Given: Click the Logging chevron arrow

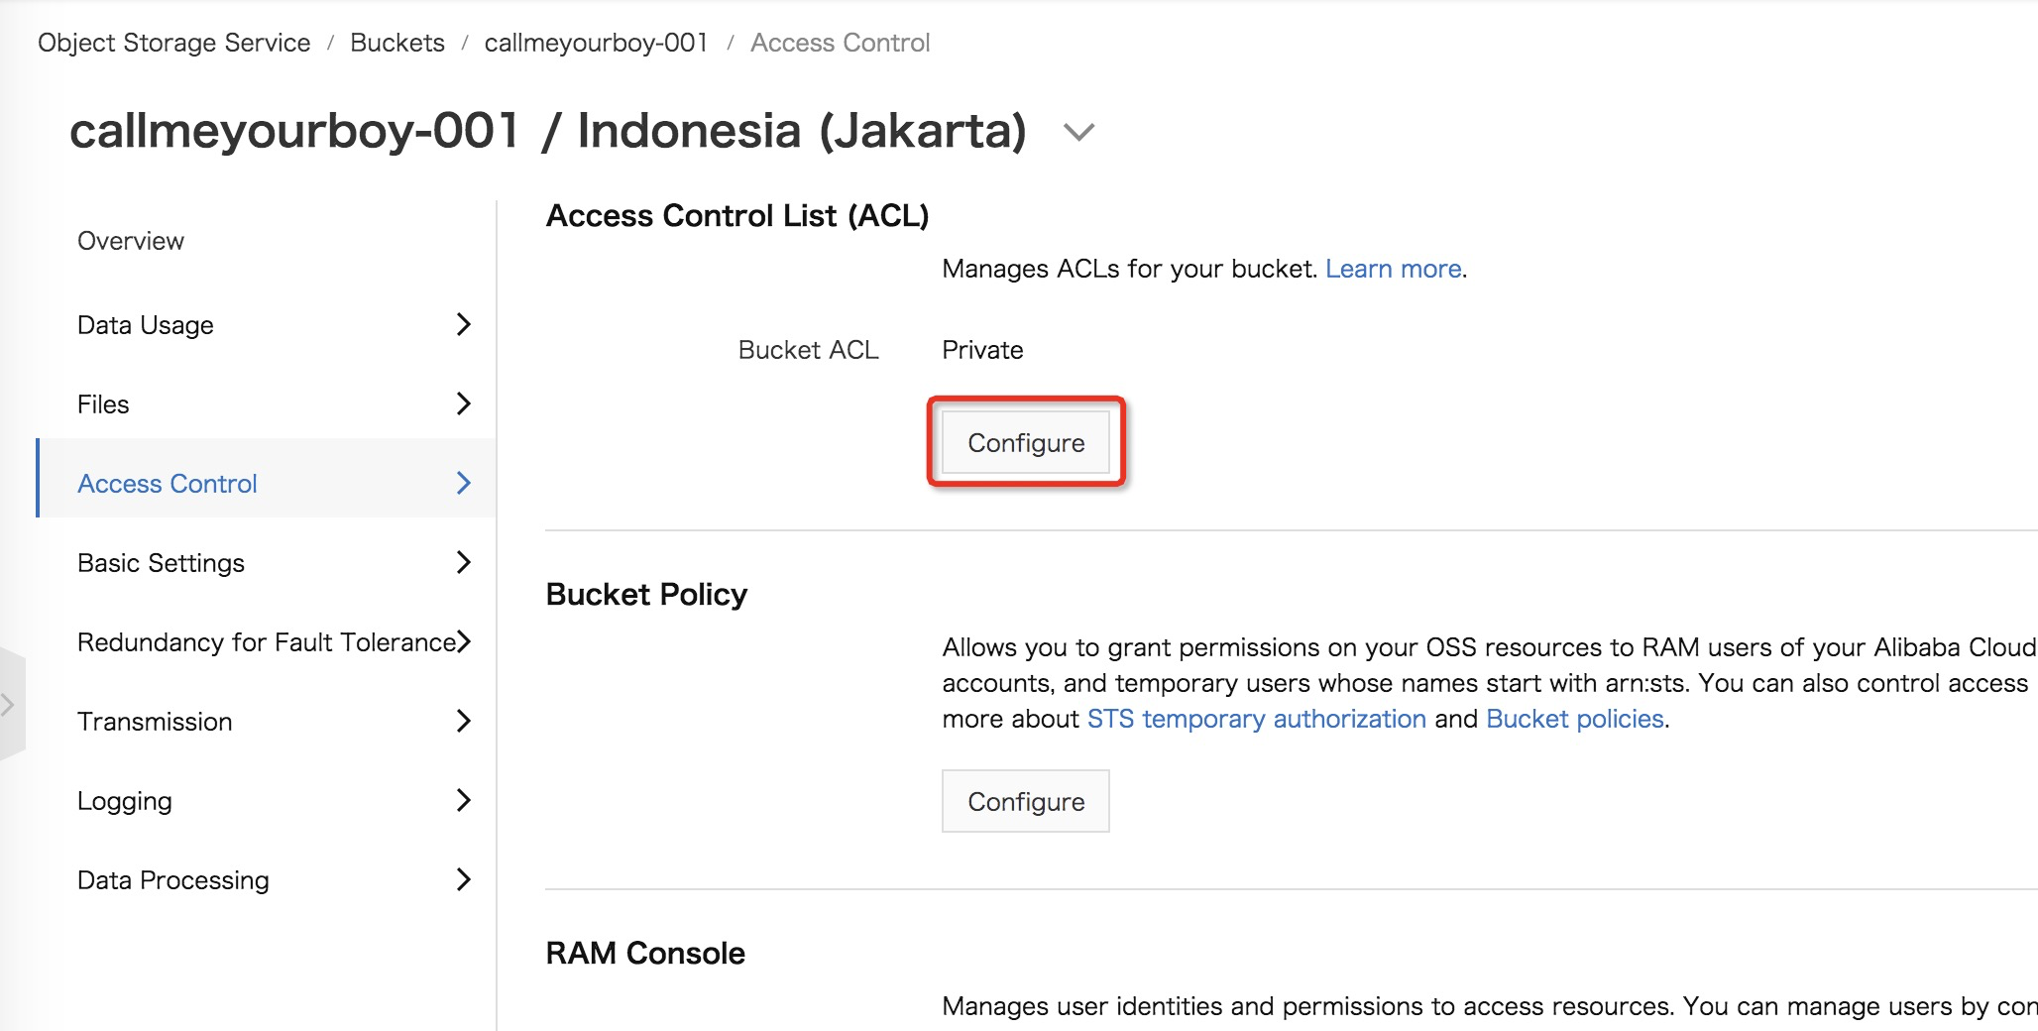Looking at the screenshot, I should (x=463, y=800).
